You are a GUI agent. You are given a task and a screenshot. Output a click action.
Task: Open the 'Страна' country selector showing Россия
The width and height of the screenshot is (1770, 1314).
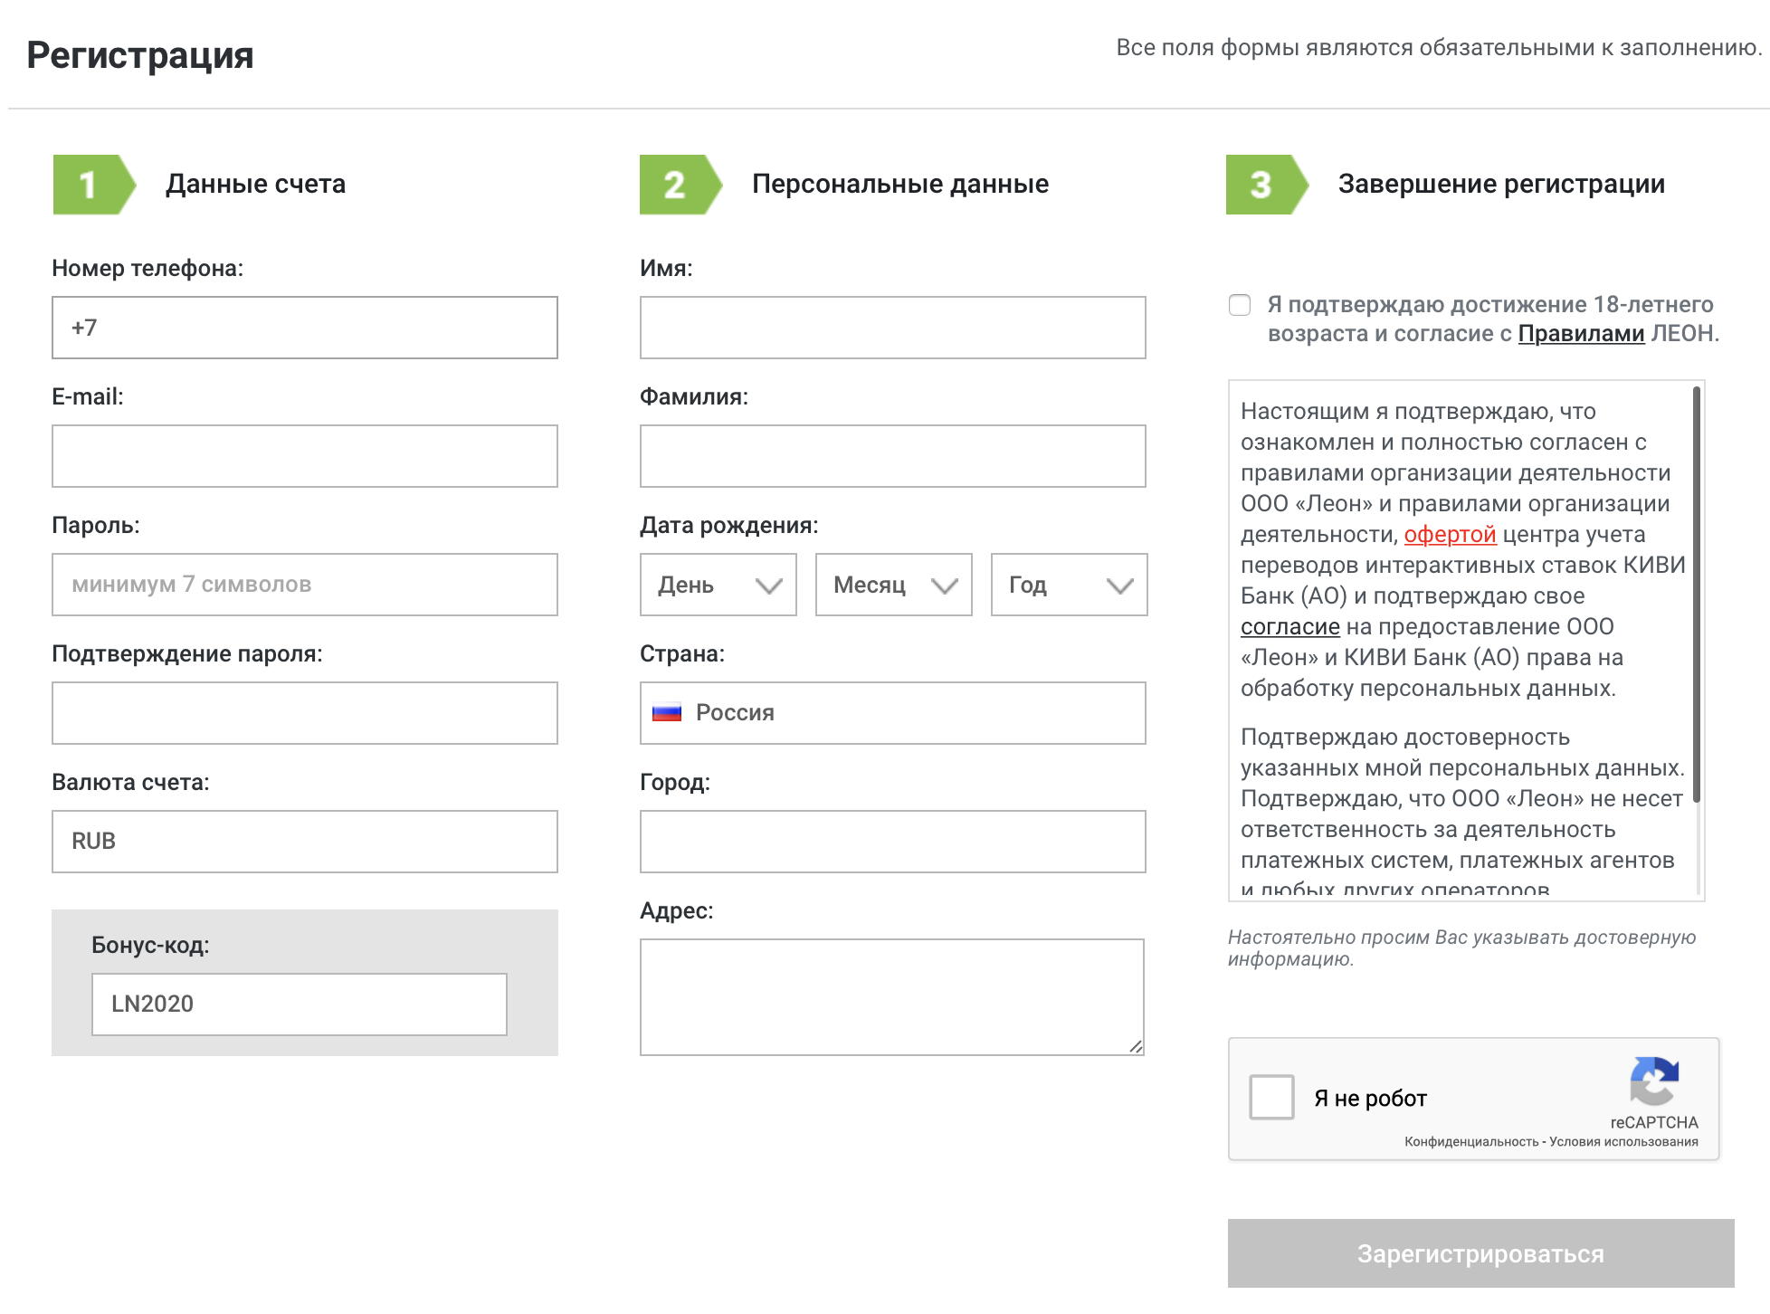pos(893,713)
